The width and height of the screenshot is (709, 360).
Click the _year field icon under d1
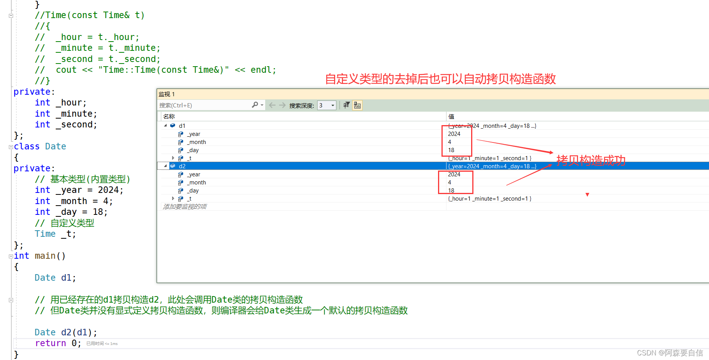[181, 134]
